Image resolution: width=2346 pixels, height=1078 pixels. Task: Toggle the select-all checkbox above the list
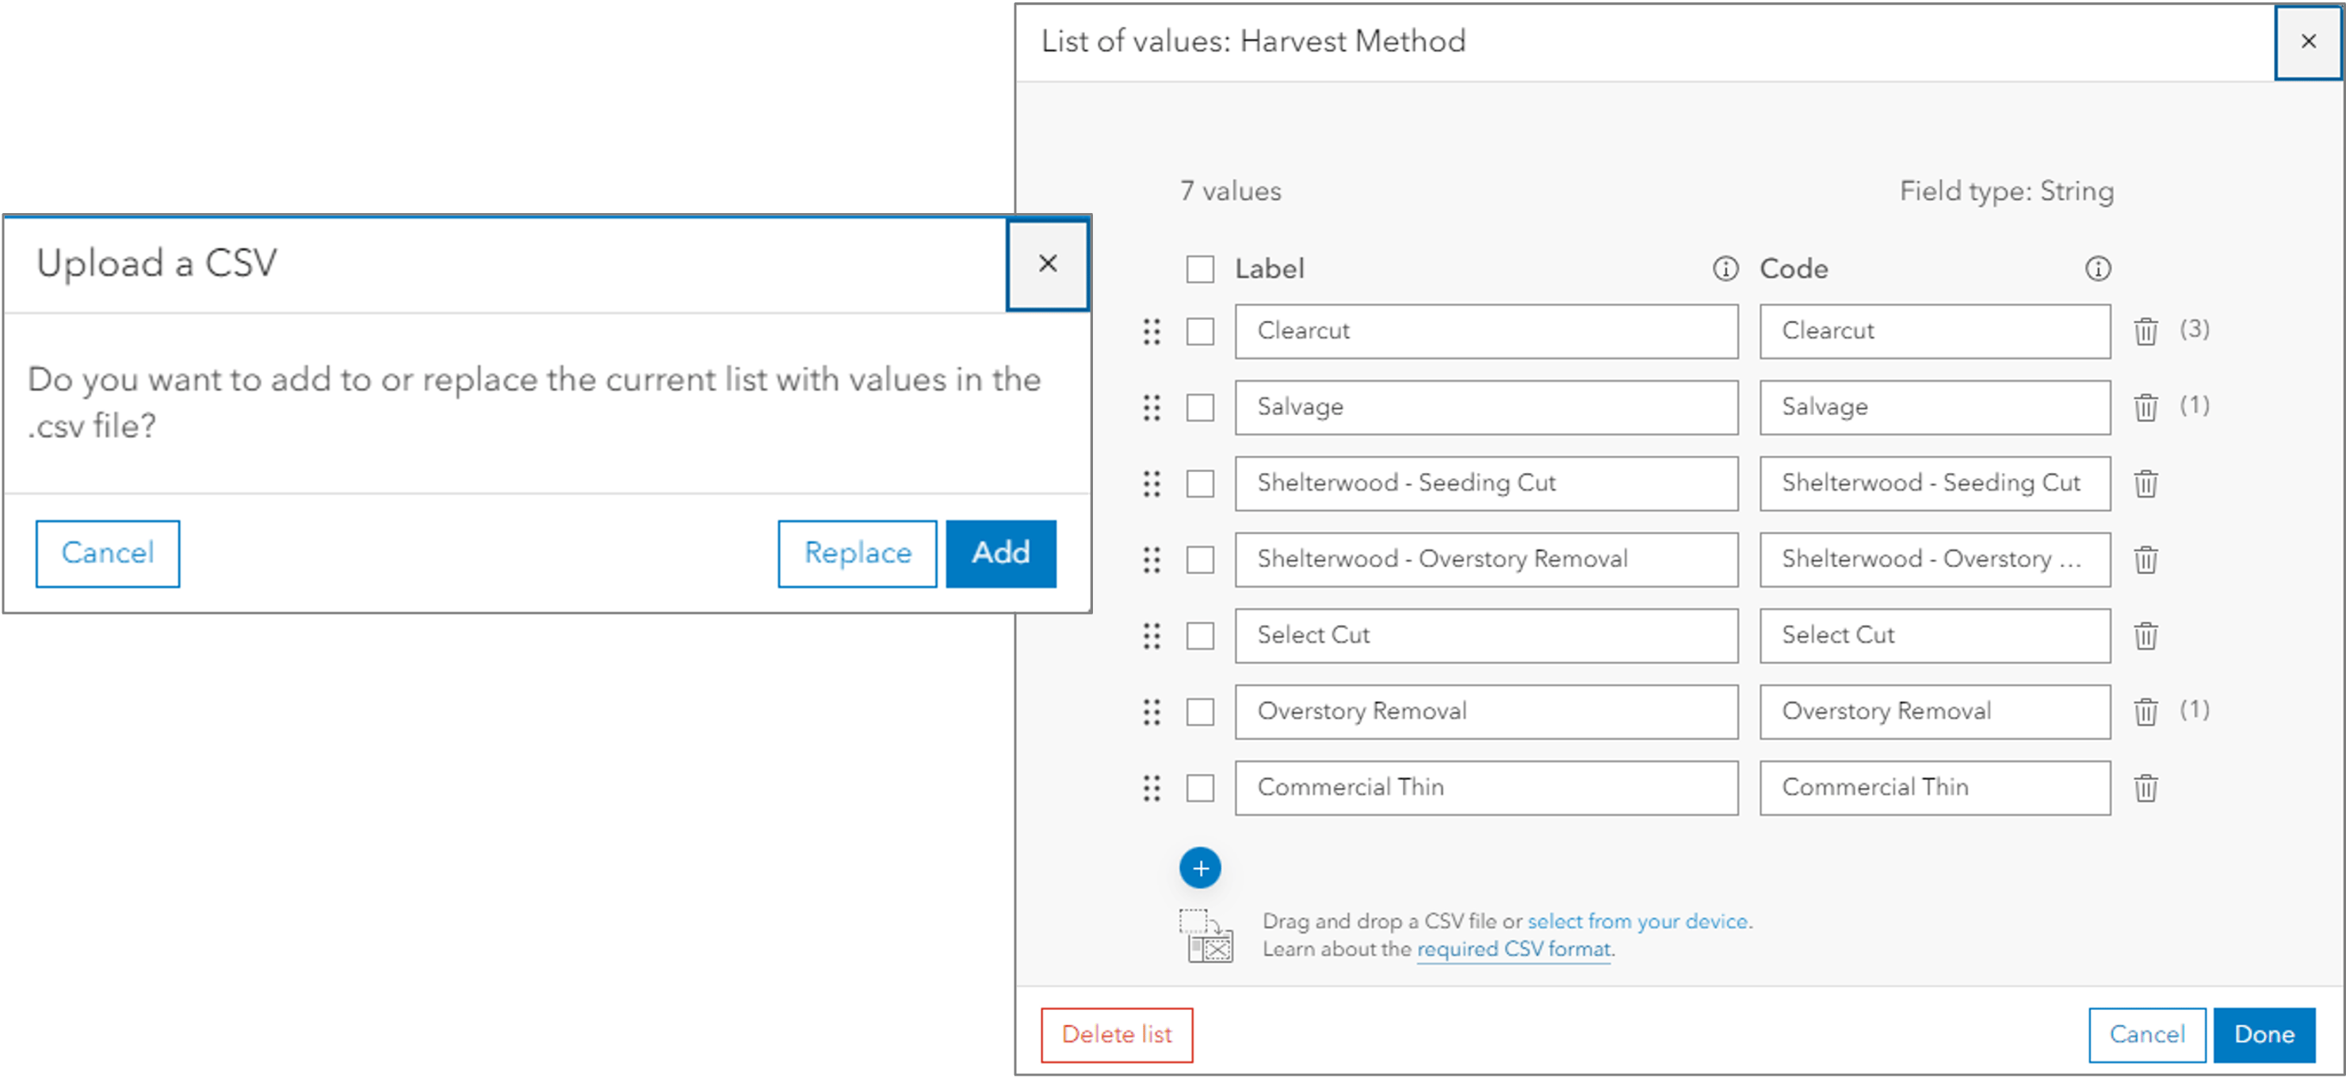[1199, 269]
